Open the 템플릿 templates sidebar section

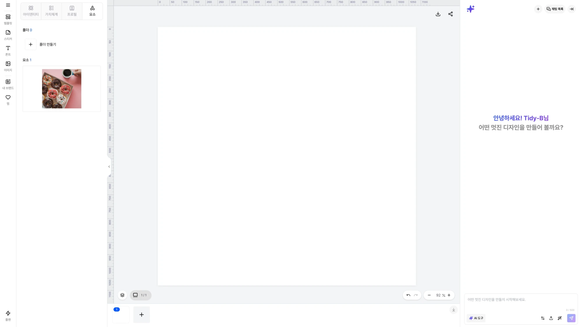pos(8,20)
